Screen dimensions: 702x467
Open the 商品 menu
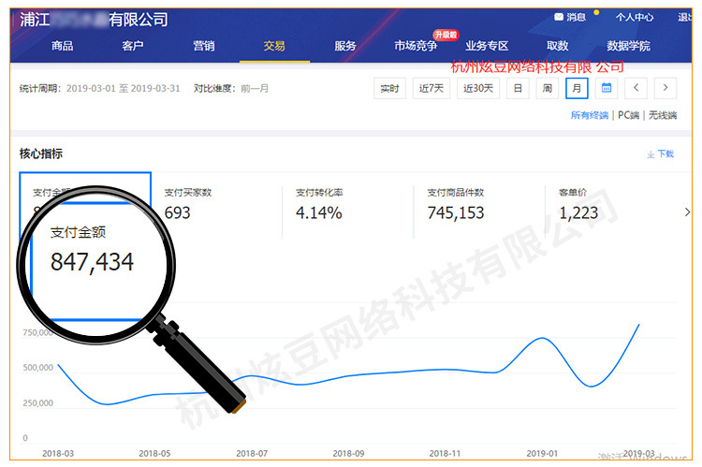pyautogui.click(x=62, y=46)
